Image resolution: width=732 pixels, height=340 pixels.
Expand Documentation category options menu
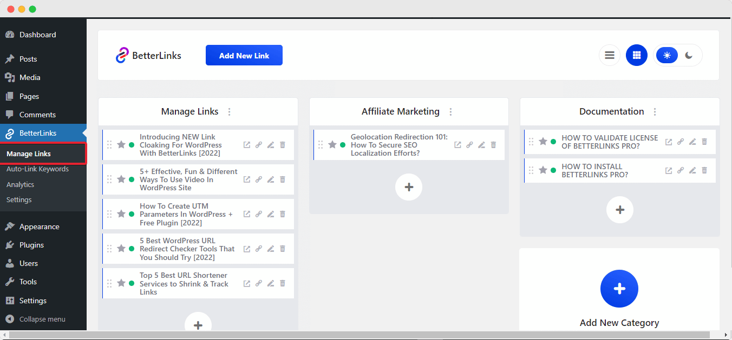point(655,112)
